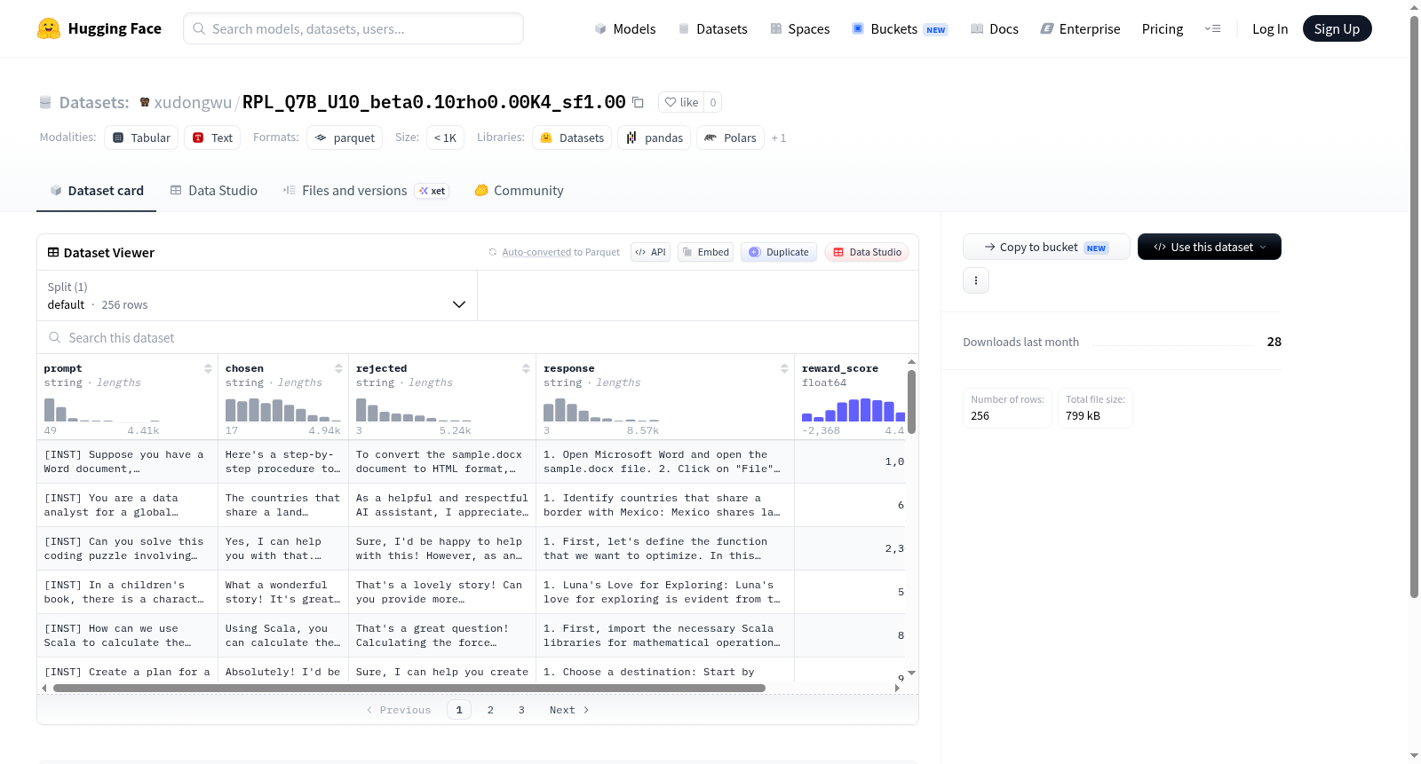1421x764 pixels.
Task: Click the Sign Up button
Action: coord(1337,28)
